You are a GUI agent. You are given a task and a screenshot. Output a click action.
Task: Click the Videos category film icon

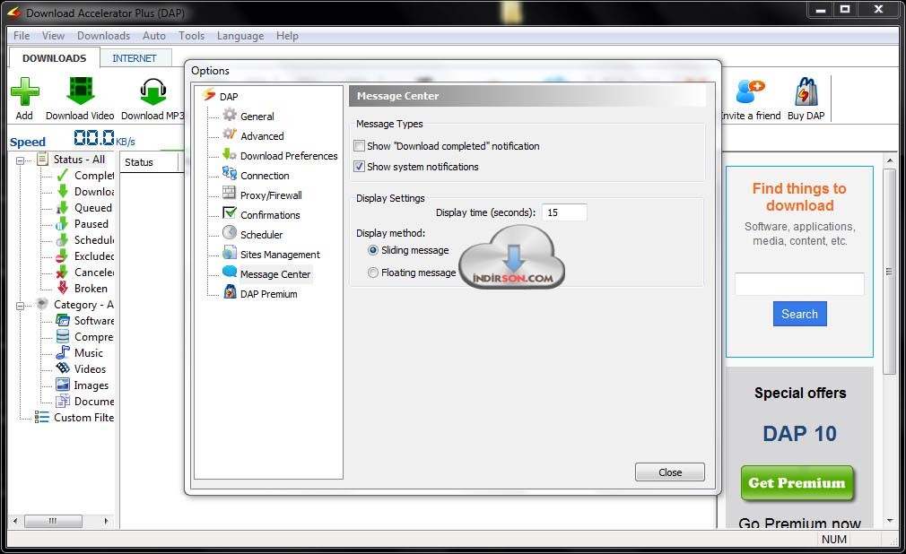pos(63,368)
